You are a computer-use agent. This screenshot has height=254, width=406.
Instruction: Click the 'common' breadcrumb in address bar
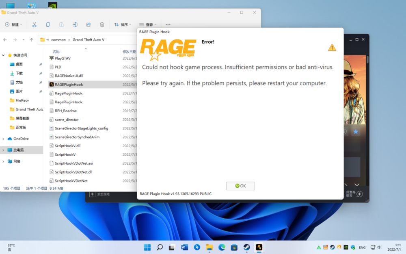point(58,40)
